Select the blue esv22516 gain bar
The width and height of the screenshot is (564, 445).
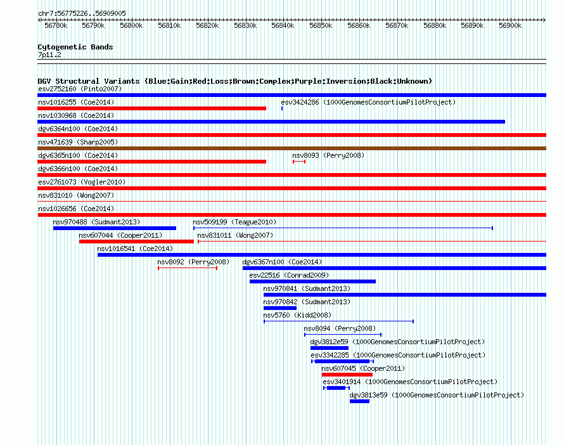tap(312, 281)
